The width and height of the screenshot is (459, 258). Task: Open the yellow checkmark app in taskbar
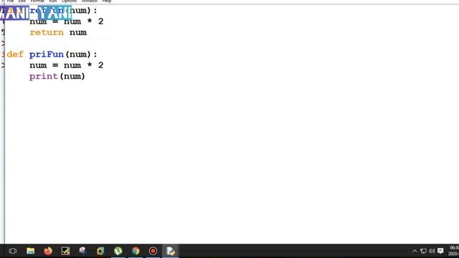pos(65,251)
